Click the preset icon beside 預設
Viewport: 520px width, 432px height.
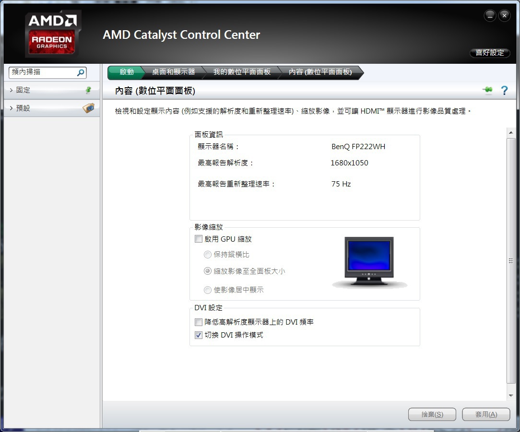tap(89, 108)
